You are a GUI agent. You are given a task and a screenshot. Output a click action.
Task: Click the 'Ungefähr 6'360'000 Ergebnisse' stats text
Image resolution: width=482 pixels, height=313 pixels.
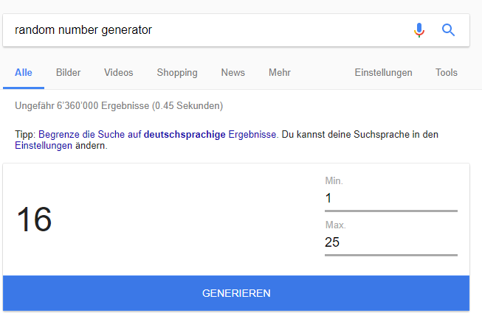[119, 106]
